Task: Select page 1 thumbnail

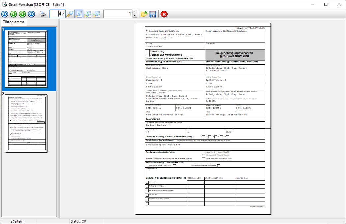Action: point(26,59)
